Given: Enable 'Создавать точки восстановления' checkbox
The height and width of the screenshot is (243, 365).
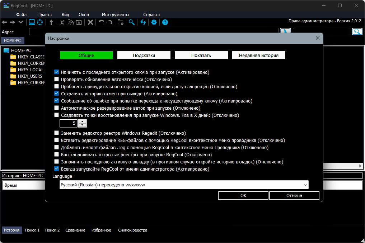Looking at the screenshot, I should (x=57, y=115).
